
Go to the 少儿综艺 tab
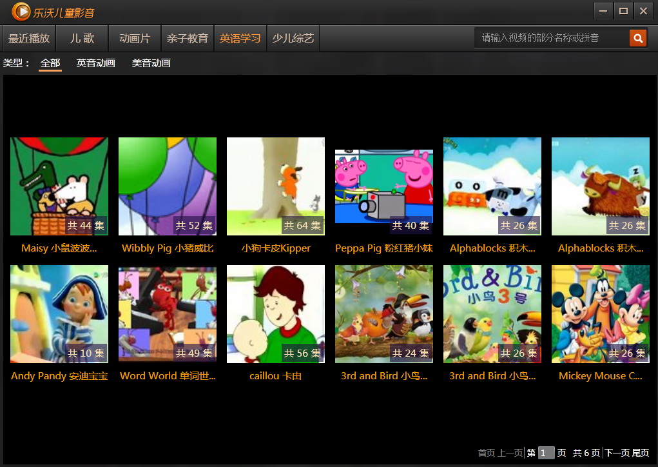click(x=293, y=38)
